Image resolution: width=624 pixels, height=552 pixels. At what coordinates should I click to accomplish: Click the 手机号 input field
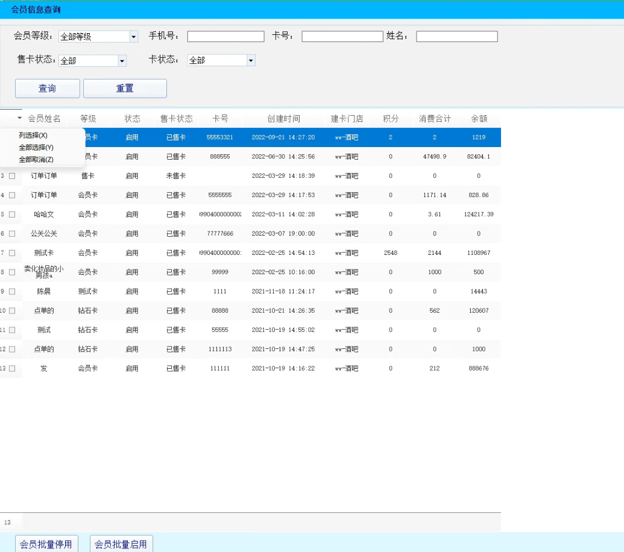[x=225, y=37]
